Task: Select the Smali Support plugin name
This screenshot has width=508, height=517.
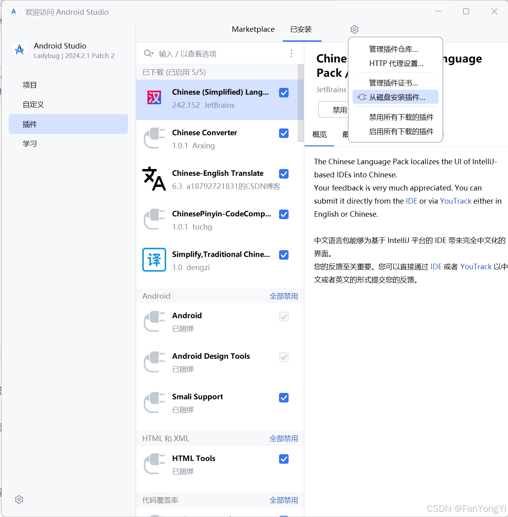Action: point(197,397)
